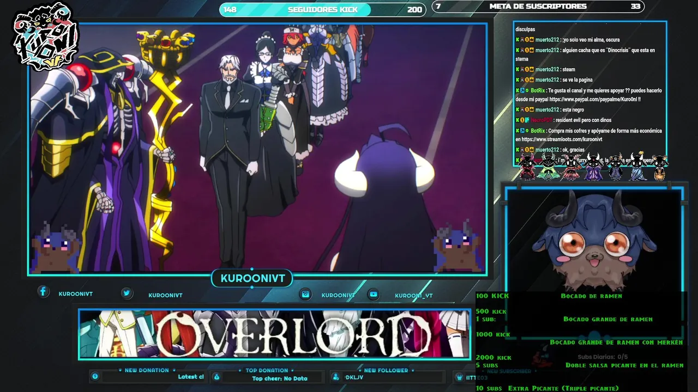Click the New Donation dollar icon
The width and height of the screenshot is (698, 392).
(95, 376)
